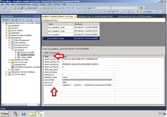This screenshot has height=117, width=167.
Task: Open the File menu
Action: 2,4
